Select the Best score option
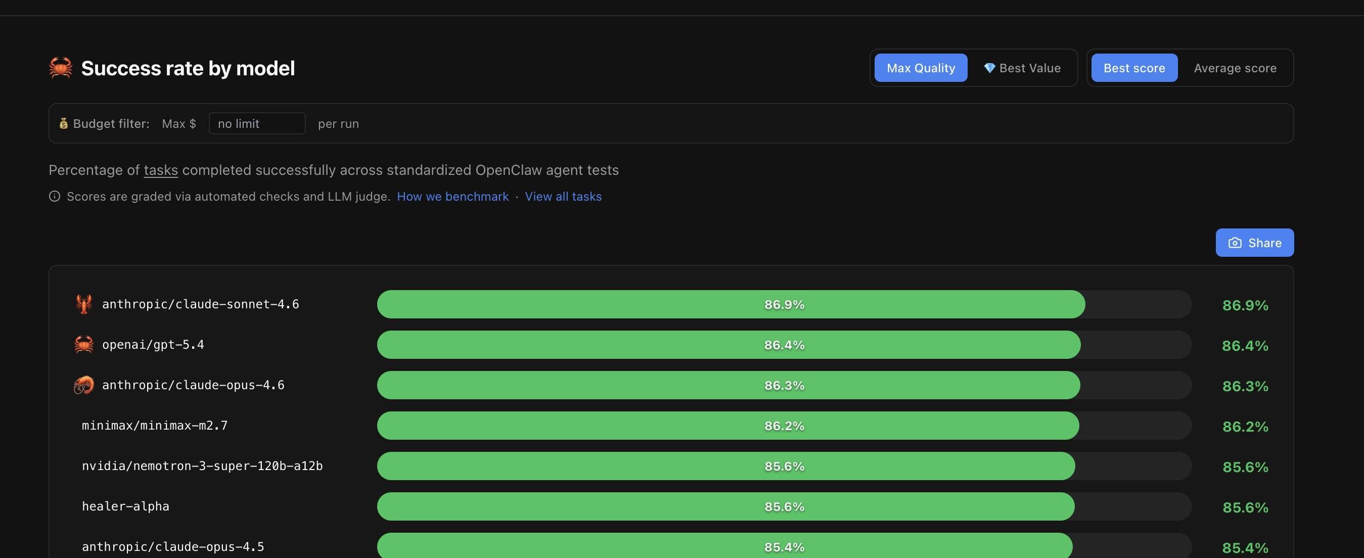1364x558 pixels. 1133,68
